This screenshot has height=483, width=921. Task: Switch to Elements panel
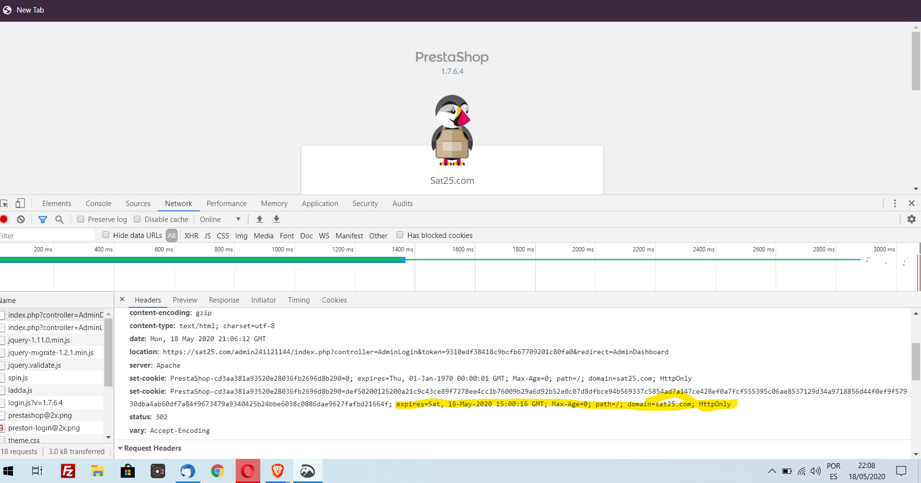tap(57, 204)
